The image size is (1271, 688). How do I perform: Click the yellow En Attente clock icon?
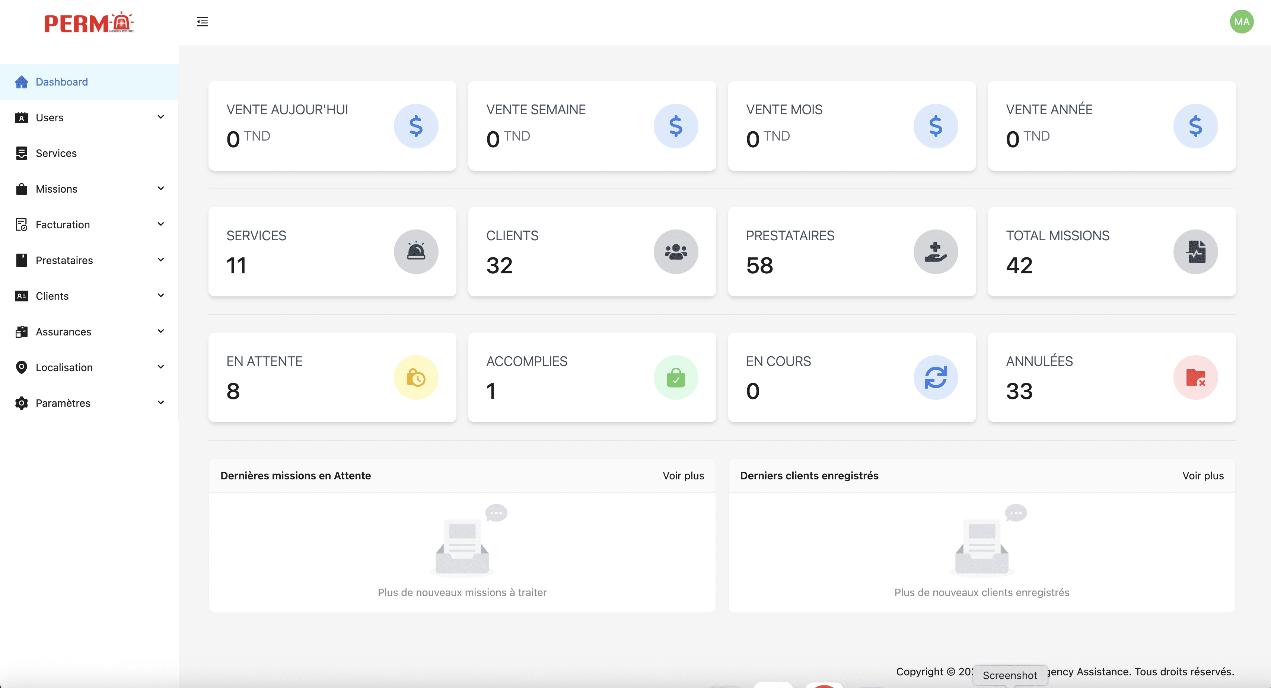(416, 377)
